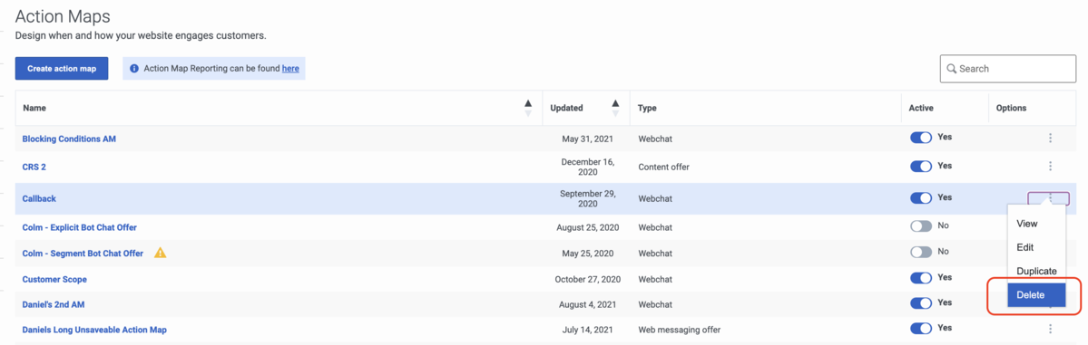Image resolution: width=1088 pixels, height=345 pixels.
Task: Click the search magnifier icon
Action: pos(951,69)
